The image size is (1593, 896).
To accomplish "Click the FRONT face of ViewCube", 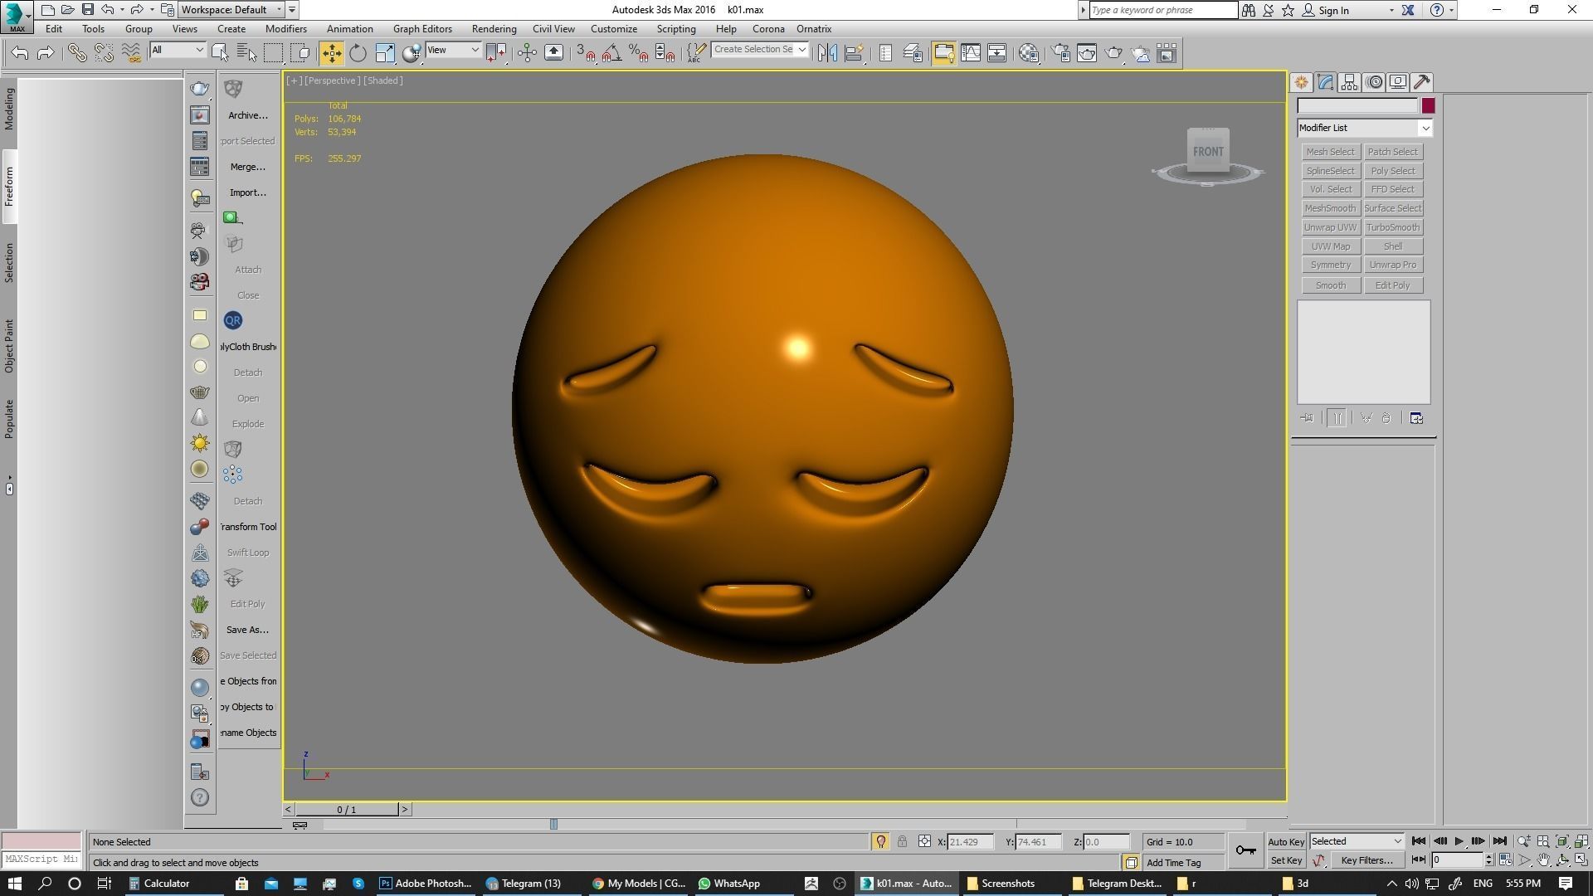I will tap(1208, 151).
